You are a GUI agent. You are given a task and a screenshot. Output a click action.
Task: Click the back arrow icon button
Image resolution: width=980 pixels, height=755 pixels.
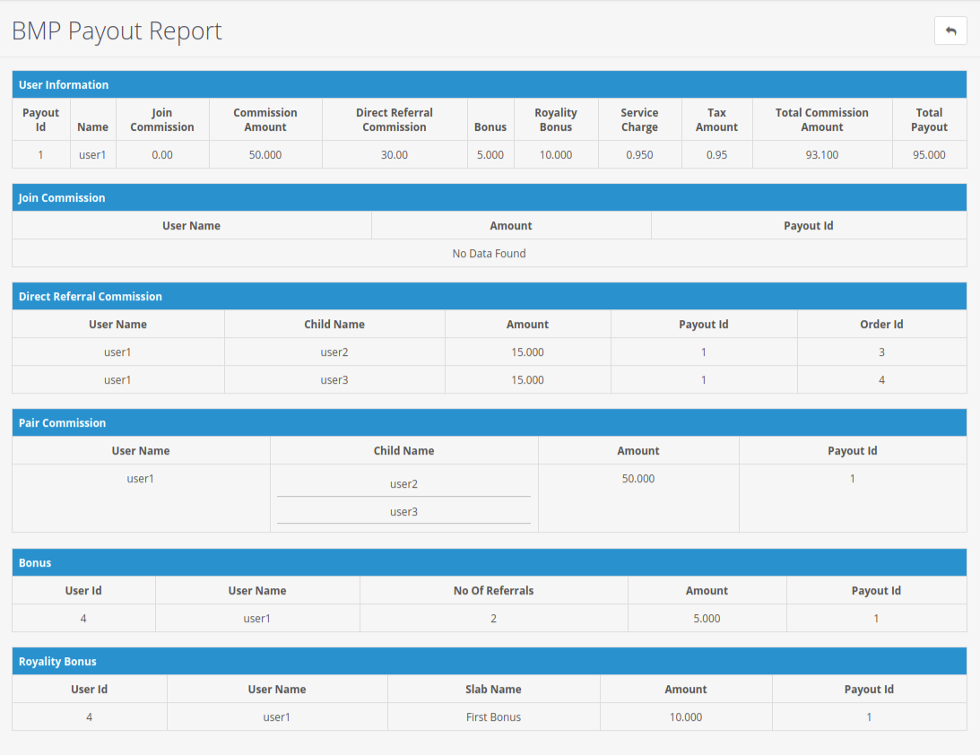click(950, 30)
